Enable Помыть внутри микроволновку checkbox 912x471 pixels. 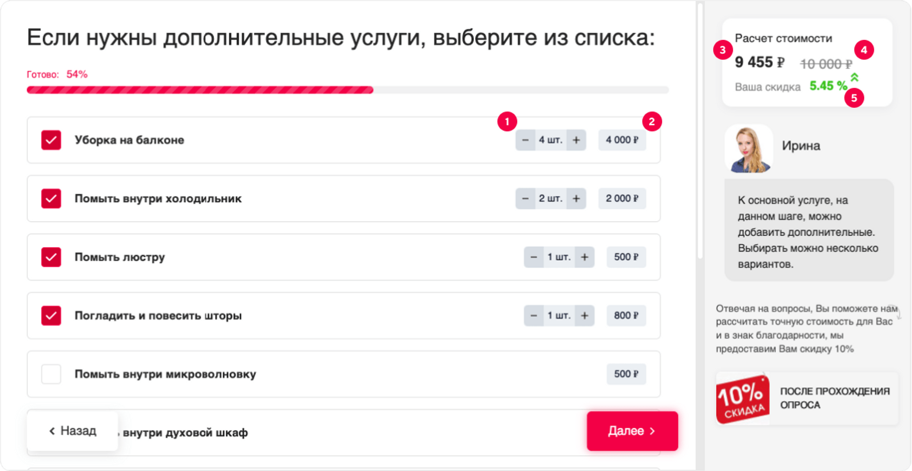pos(51,374)
